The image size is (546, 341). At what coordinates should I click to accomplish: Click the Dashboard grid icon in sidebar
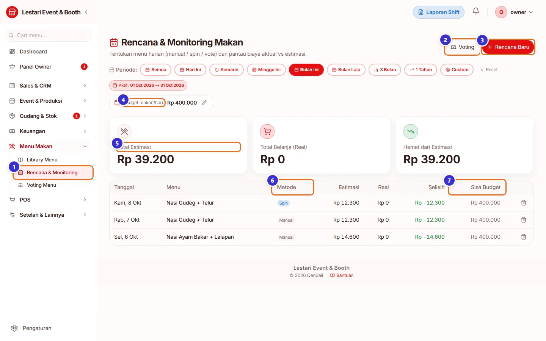pos(12,52)
